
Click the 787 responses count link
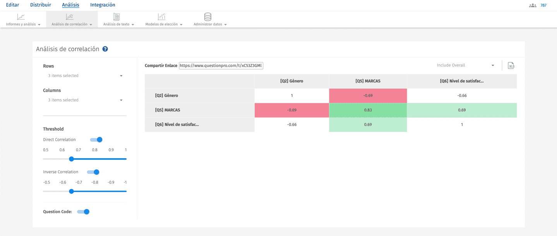coord(543,5)
